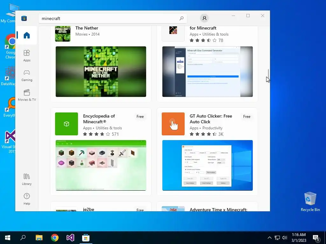Open 'The Nether' movie title
The image size is (326, 244).
[x=87, y=28]
